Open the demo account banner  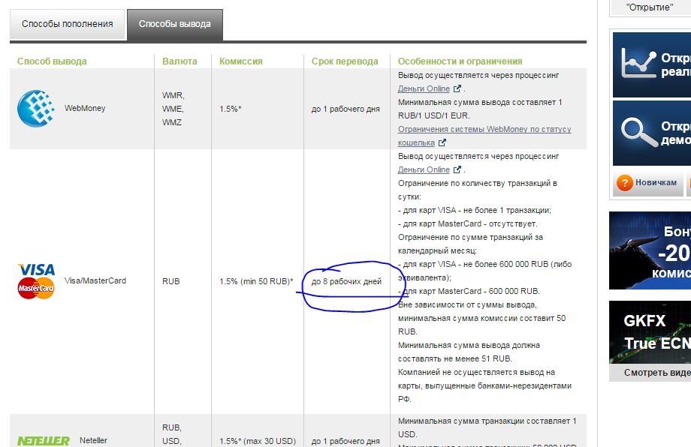pyautogui.click(x=652, y=133)
